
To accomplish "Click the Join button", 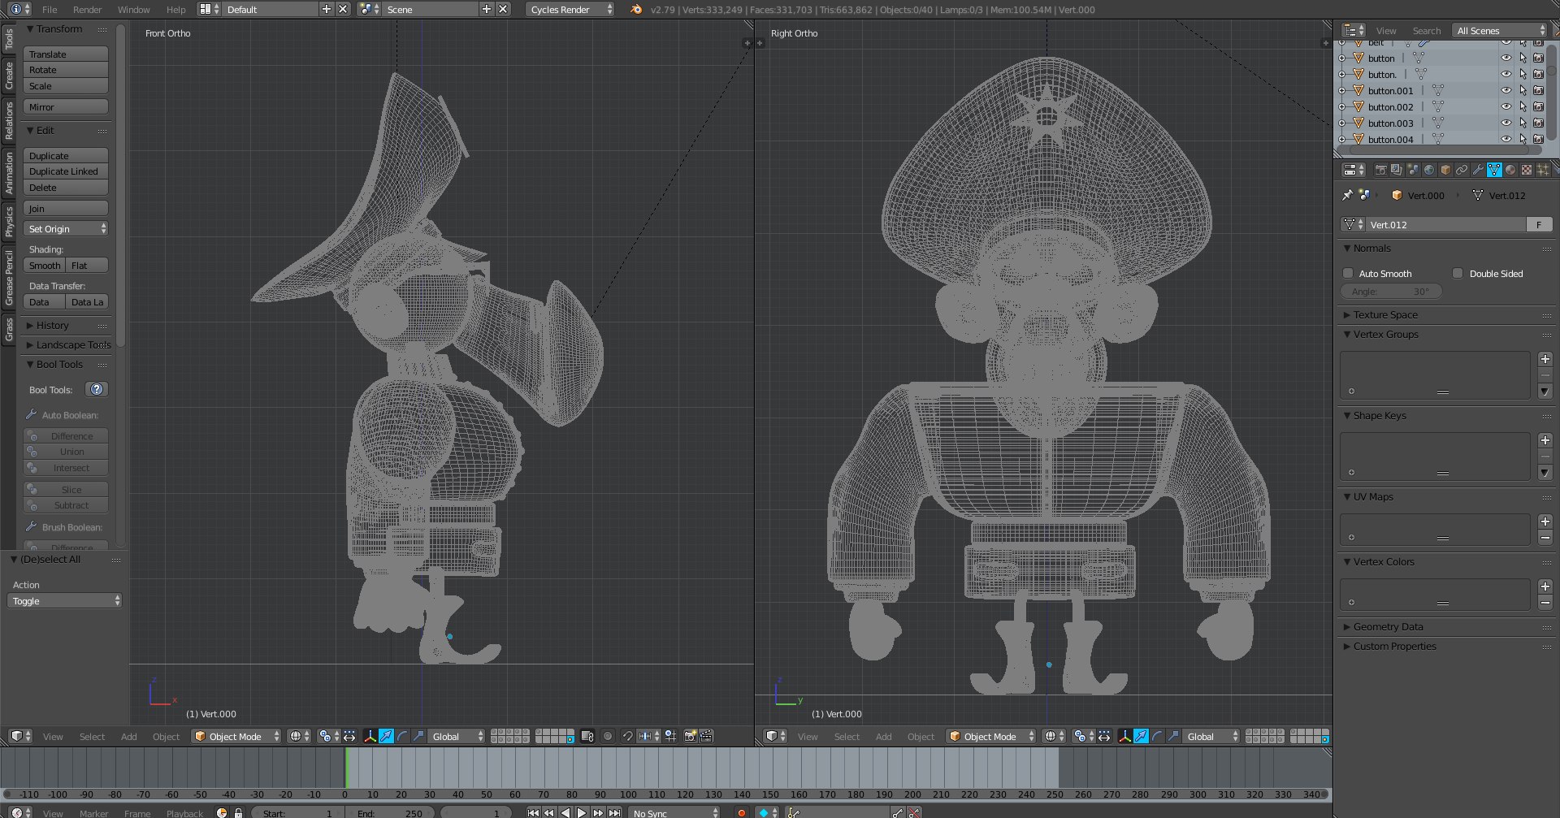I will [66, 208].
